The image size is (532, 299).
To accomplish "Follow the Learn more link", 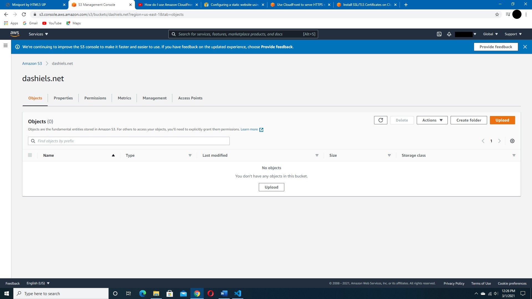I will [249, 129].
